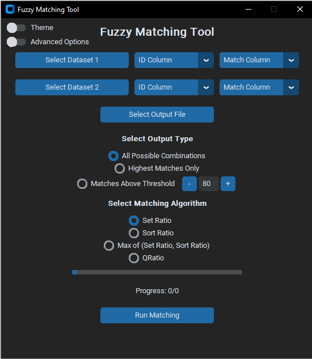Viewport: 312px width, 359px height.
Task: Open the Match Column dropdown for Dataset 2
Action: point(259,87)
